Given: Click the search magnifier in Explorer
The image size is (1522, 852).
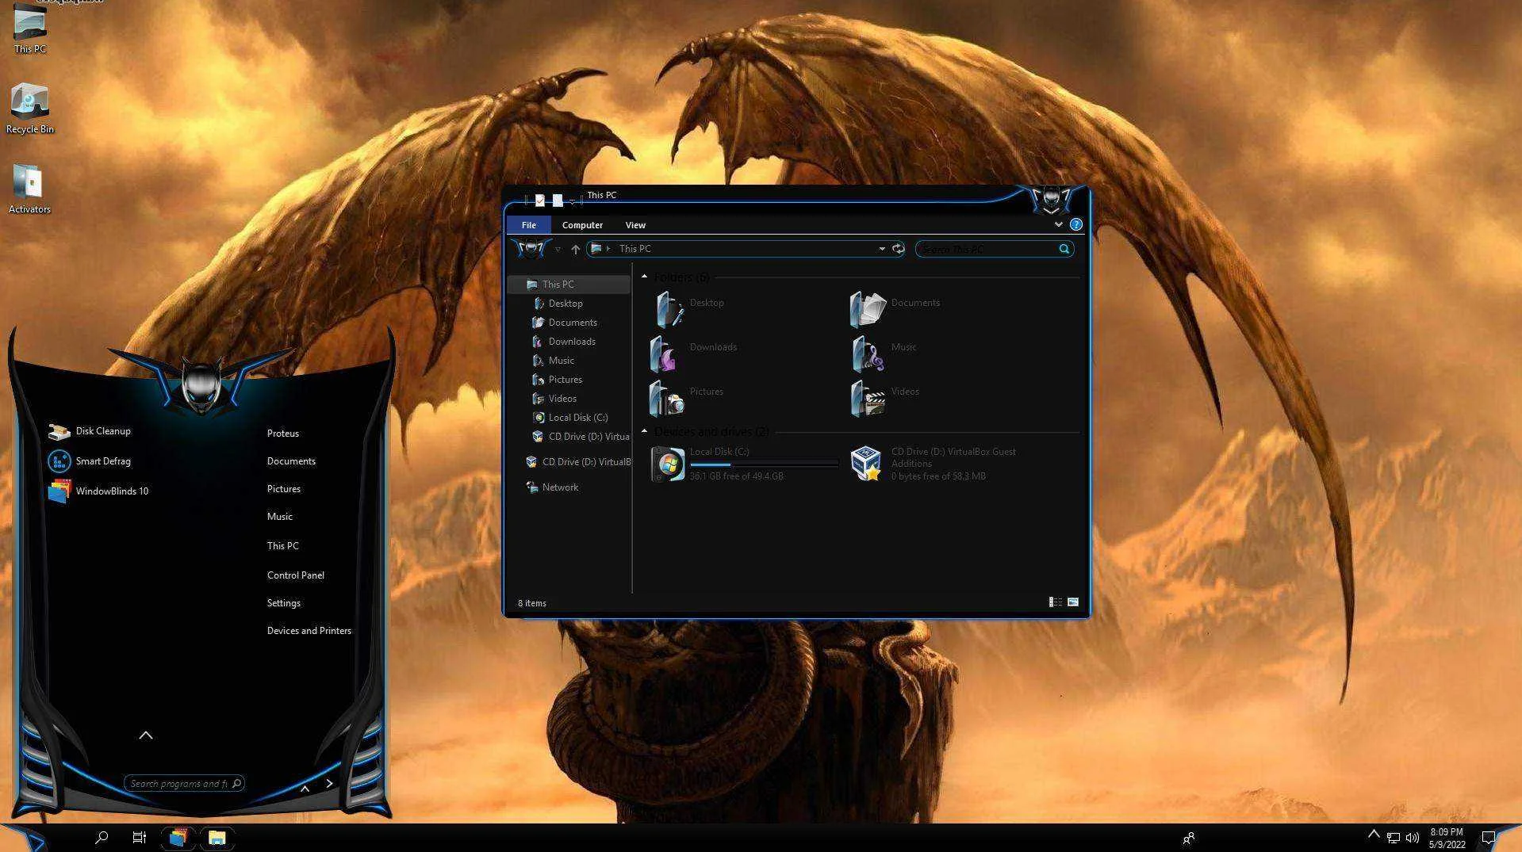Looking at the screenshot, I should 1064,249.
